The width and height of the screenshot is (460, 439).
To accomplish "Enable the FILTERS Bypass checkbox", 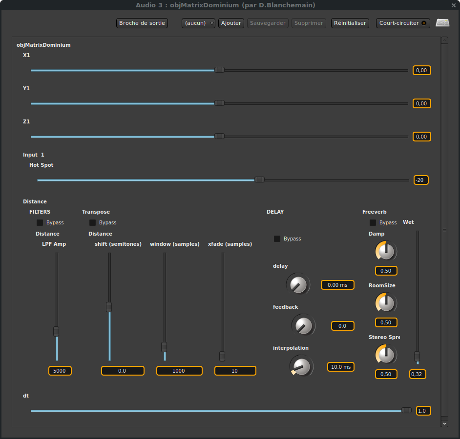I will point(40,222).
